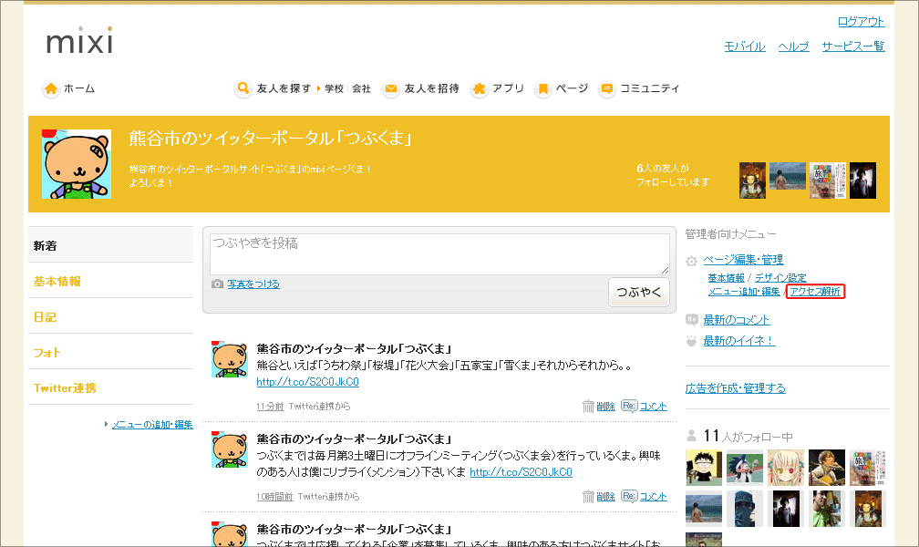
Task: Click bear avatar on the 10時間前 post
Action: point(229,449)
